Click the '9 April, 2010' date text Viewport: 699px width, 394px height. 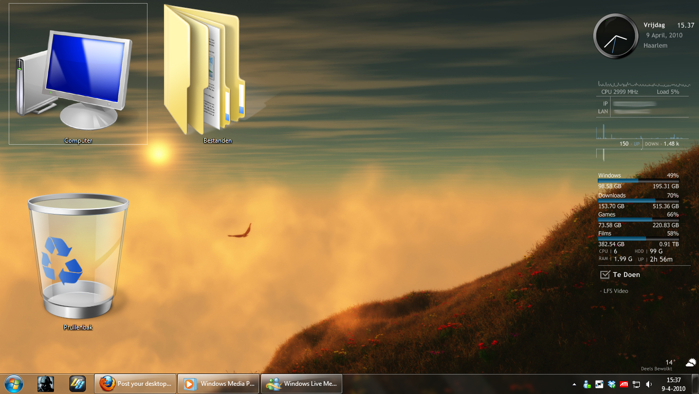click(x=664, y=35)
